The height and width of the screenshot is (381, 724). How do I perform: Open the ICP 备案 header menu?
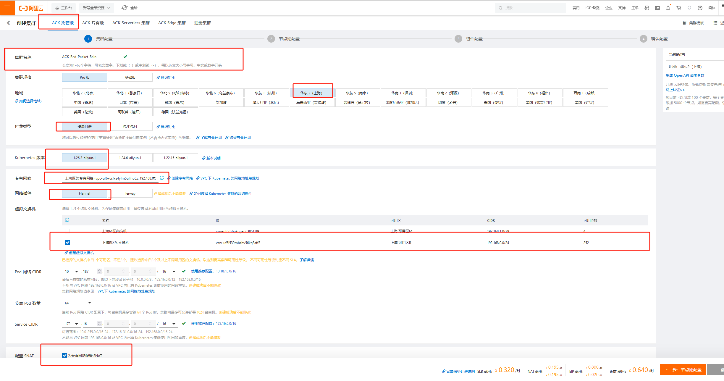pos(592,8)
